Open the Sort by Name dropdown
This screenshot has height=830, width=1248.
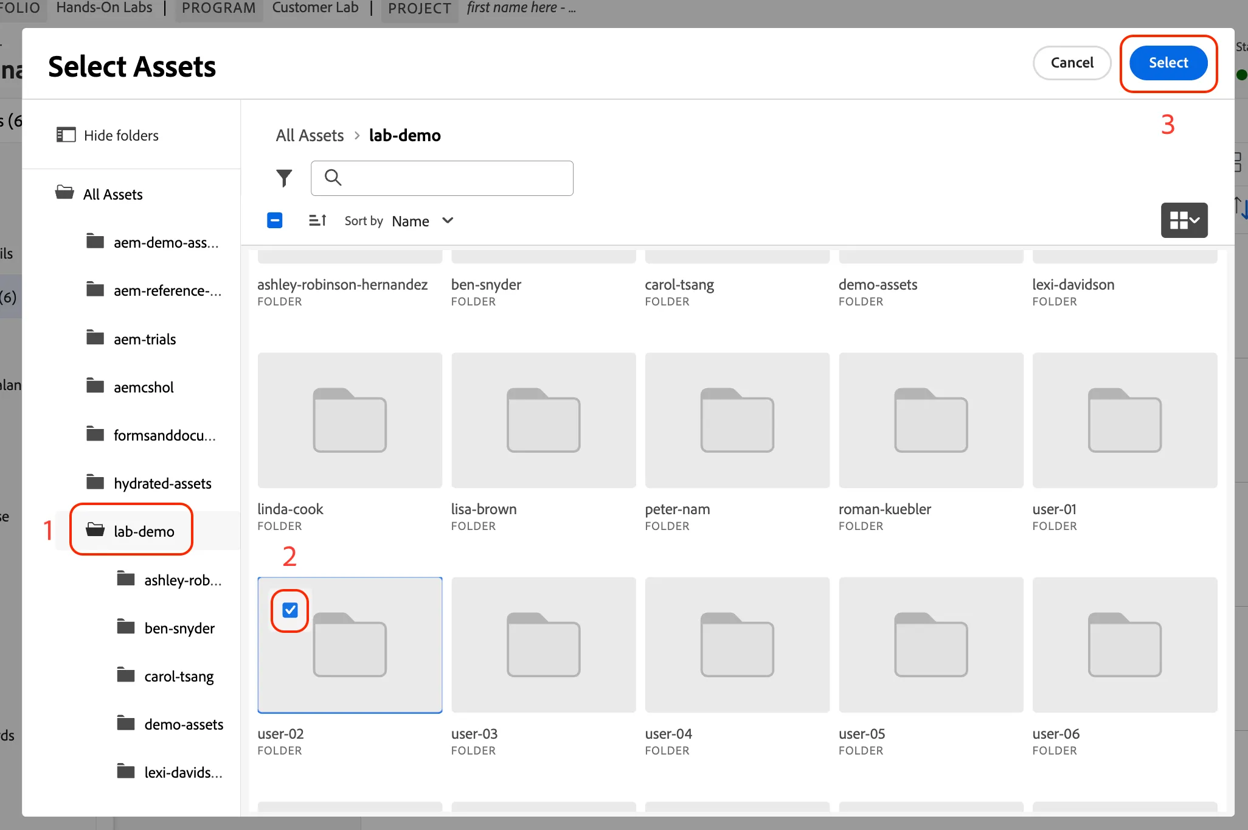(423, 221)
